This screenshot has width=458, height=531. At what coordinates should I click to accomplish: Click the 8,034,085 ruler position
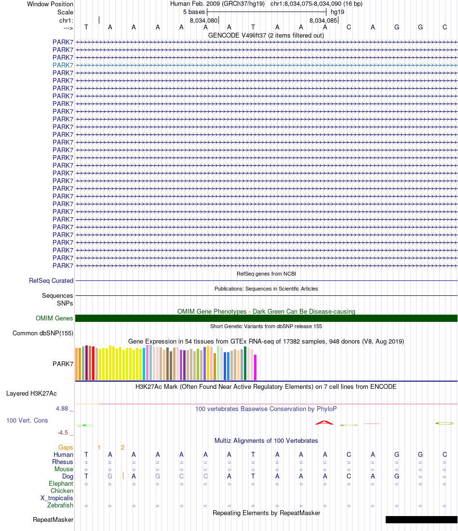point(323,20)
